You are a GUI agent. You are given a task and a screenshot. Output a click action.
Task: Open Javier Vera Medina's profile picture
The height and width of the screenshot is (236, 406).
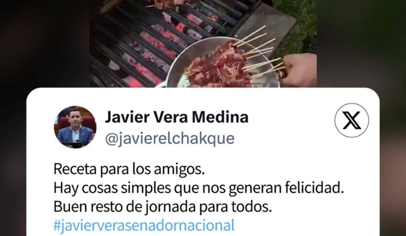(x=75, y=127)
